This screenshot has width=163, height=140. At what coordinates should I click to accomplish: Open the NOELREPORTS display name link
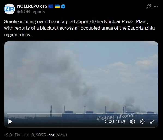click(32, 6)
